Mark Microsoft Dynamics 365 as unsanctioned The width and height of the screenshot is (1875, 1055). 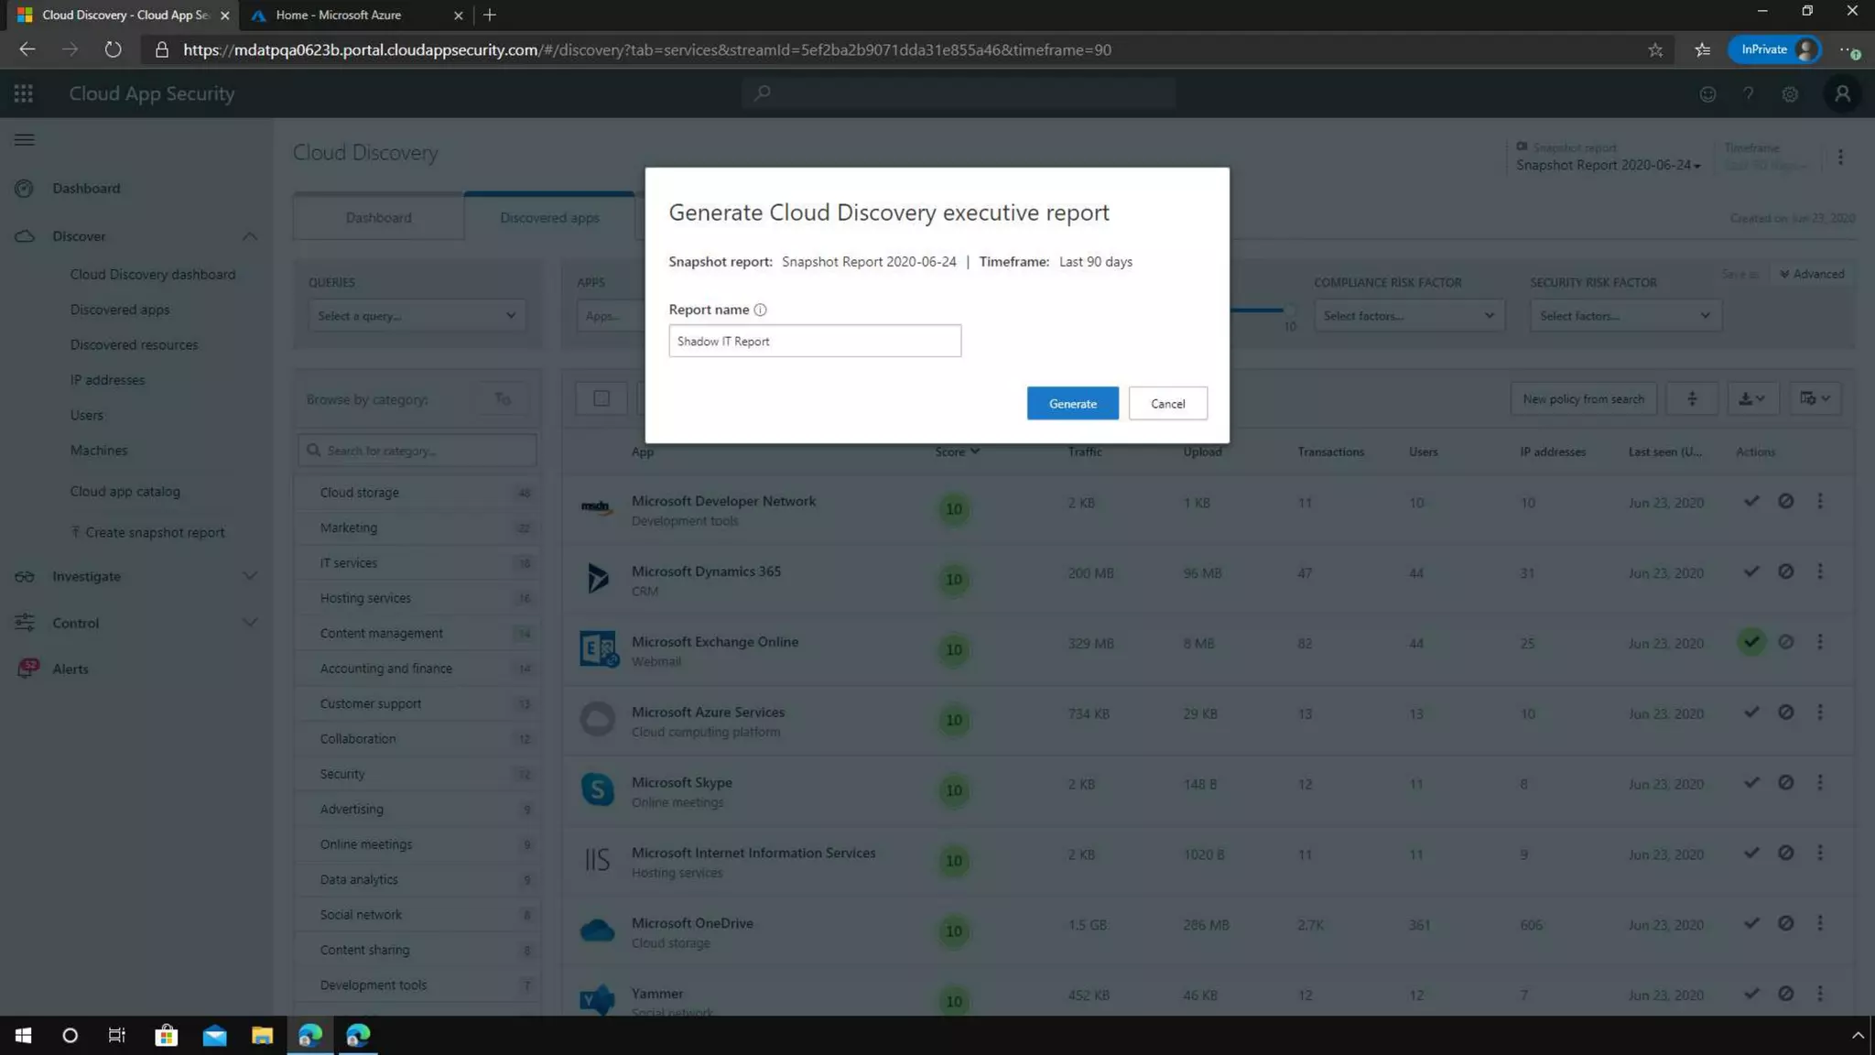[1785, 572]
